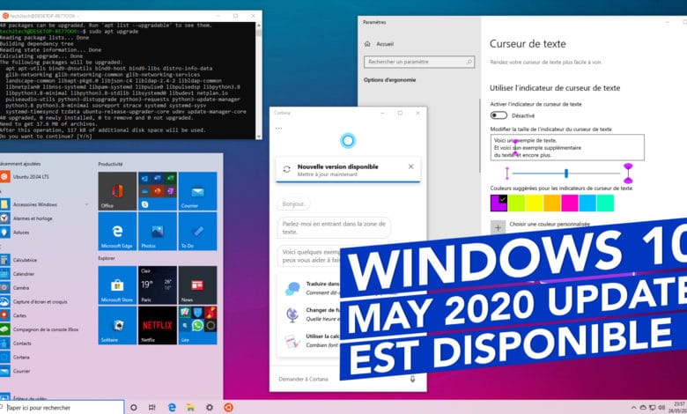Open the Netflix tile
This screenshot has width=687, height=414.
158,325
